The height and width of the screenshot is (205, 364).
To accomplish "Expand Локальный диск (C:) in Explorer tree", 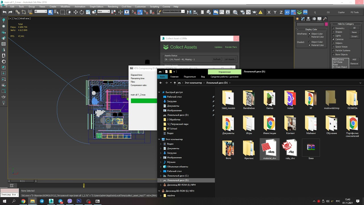I will pos(161,176).
